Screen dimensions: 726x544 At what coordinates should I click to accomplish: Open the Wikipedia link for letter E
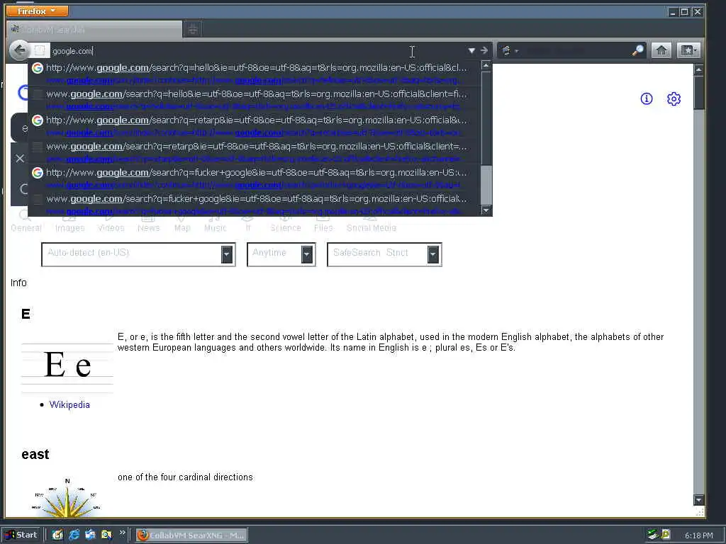pyautogui.click(x=69, y=404)
